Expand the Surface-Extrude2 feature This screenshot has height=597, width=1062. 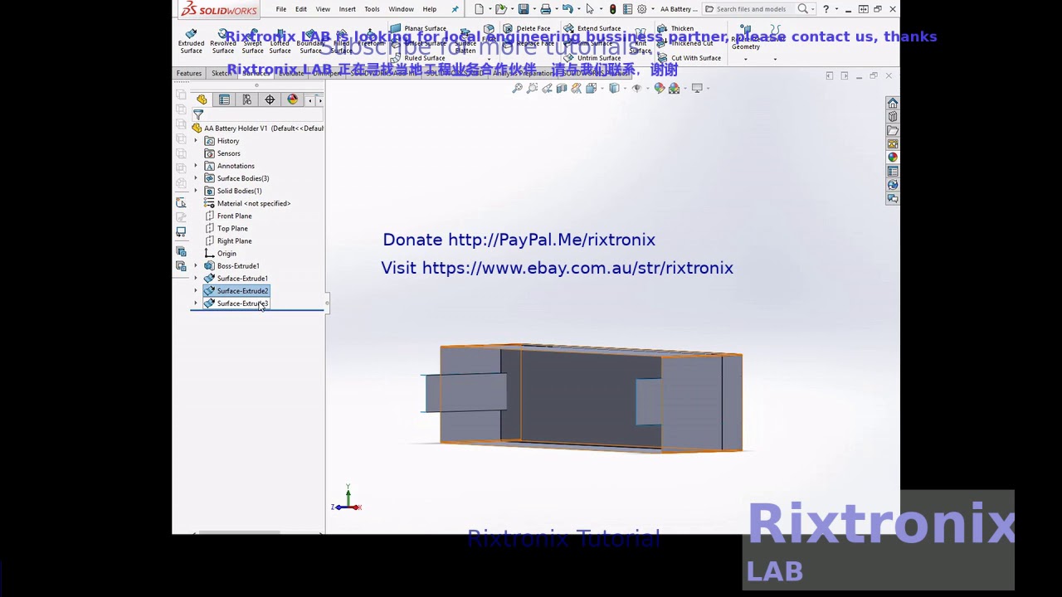(196, 291)
